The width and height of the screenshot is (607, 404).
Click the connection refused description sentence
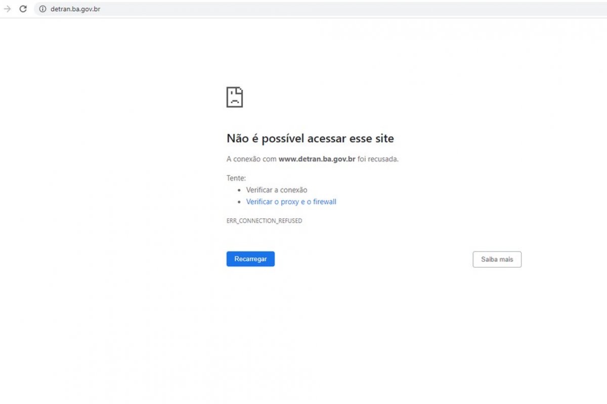[312, 159]
